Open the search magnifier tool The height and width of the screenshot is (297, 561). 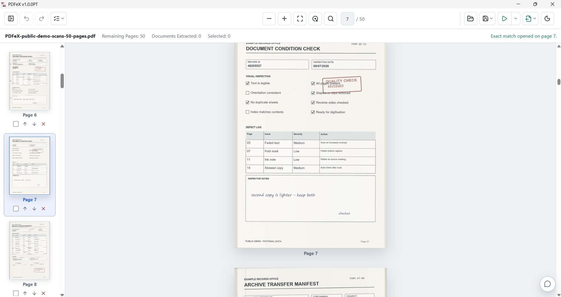[331, 19]
